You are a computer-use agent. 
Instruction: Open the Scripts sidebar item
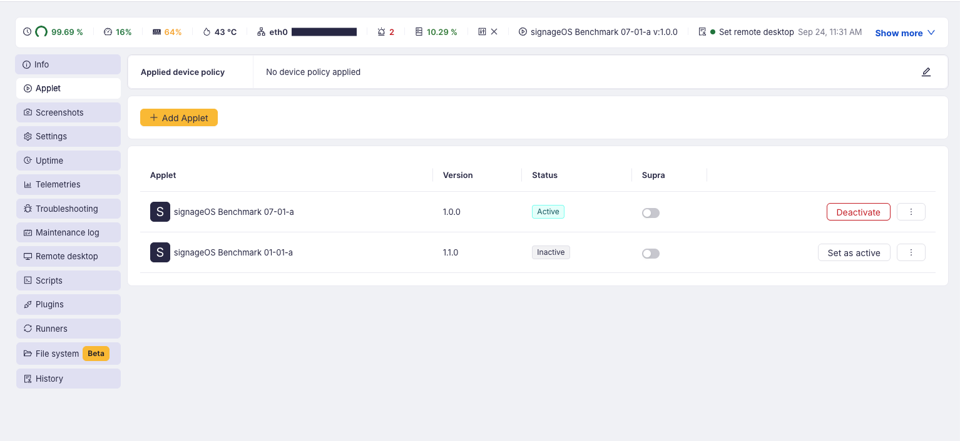[68, 280]
